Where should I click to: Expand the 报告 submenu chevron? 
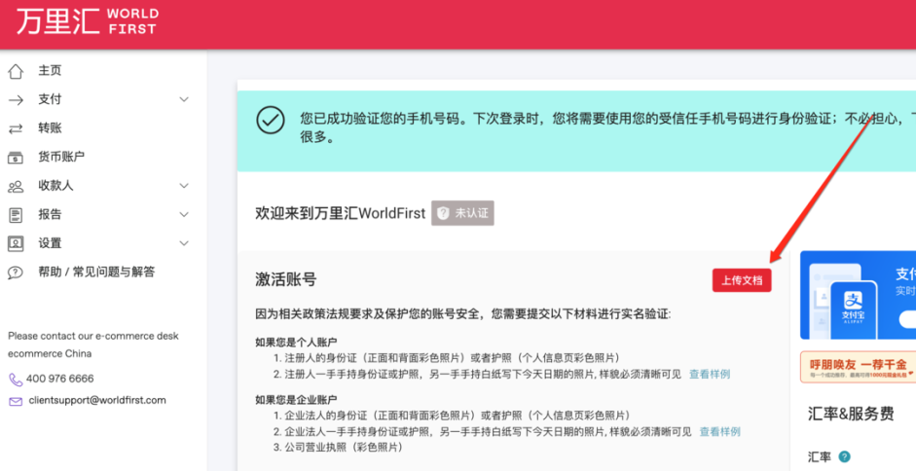pyautogui.click(x=185, y=214)
